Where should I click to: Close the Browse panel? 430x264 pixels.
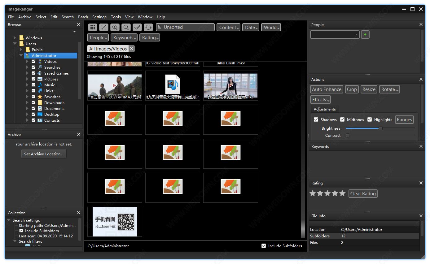pos(79,24)
